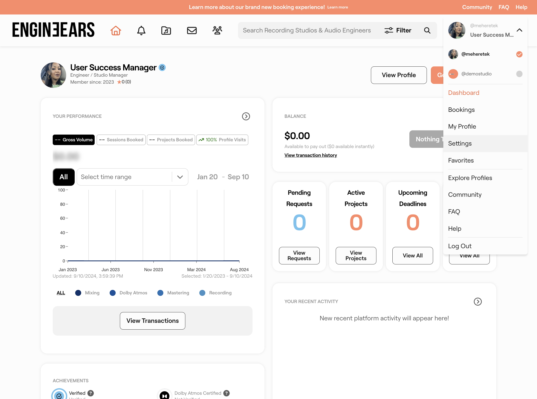Select the All time range button

(x=64, y=177)
